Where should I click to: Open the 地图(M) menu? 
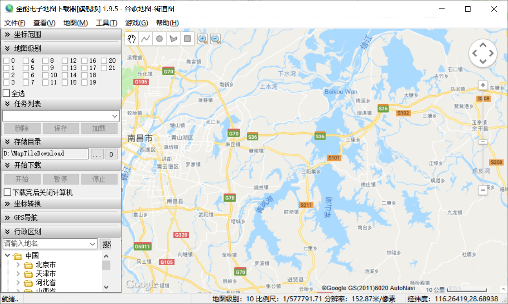point(75,23)
